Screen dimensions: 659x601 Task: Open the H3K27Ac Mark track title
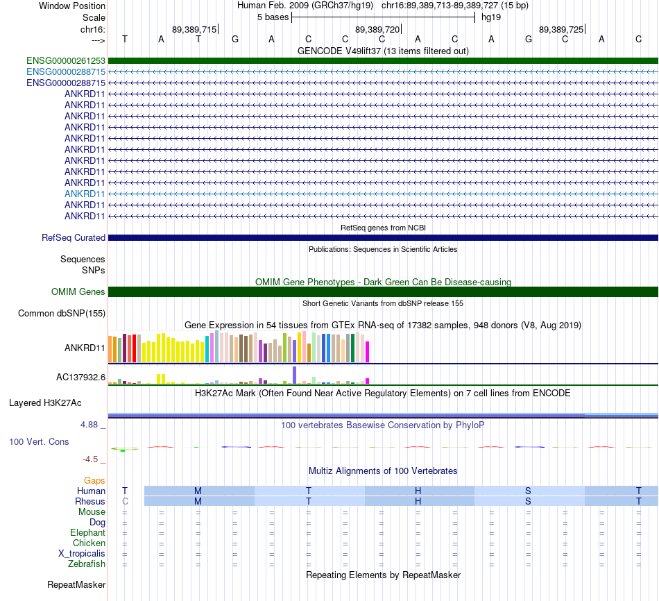(383, 393)
